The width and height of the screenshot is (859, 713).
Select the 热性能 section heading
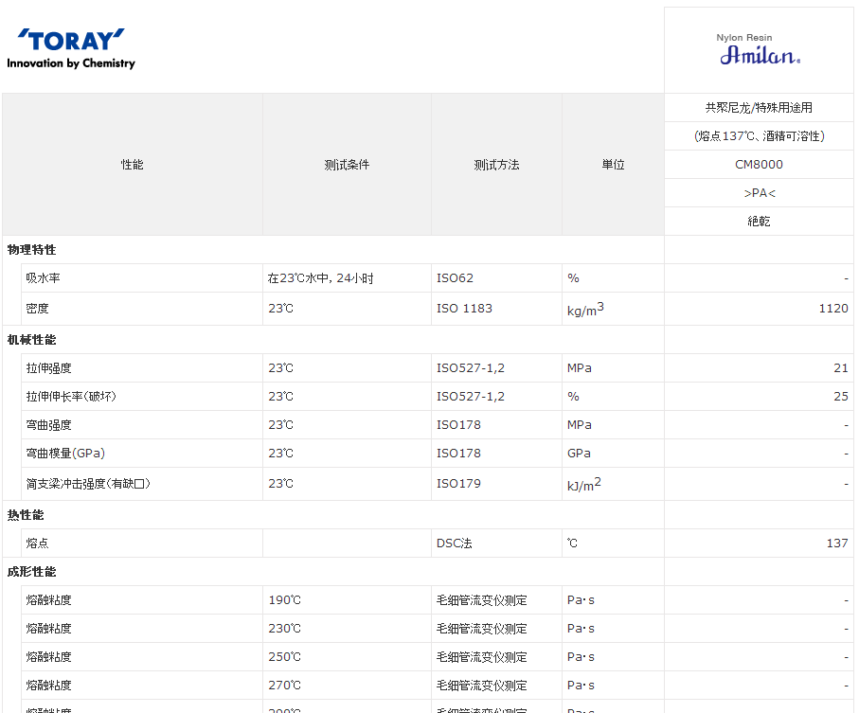(x=26, y=515)
